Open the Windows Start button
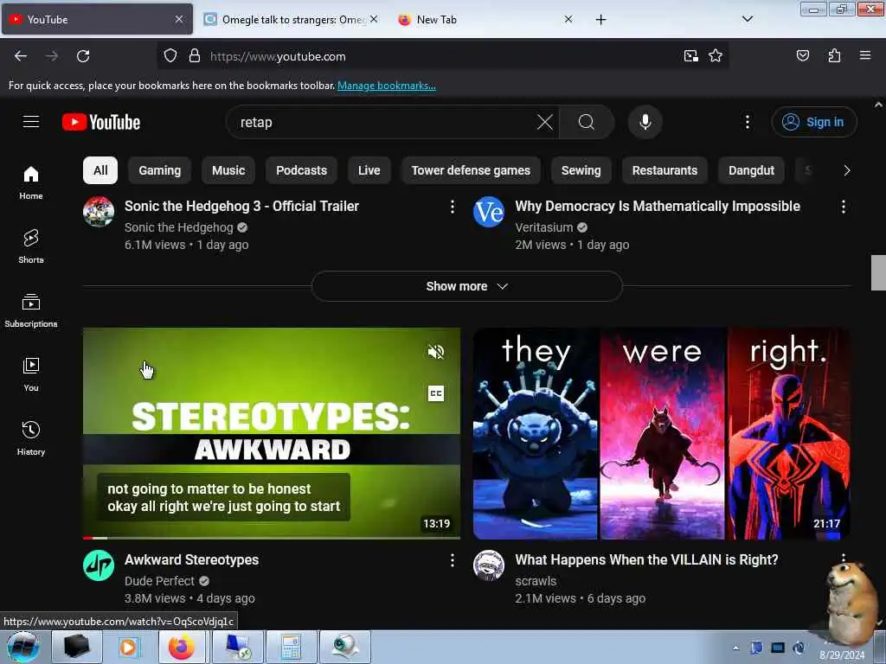 pos(23,648)
